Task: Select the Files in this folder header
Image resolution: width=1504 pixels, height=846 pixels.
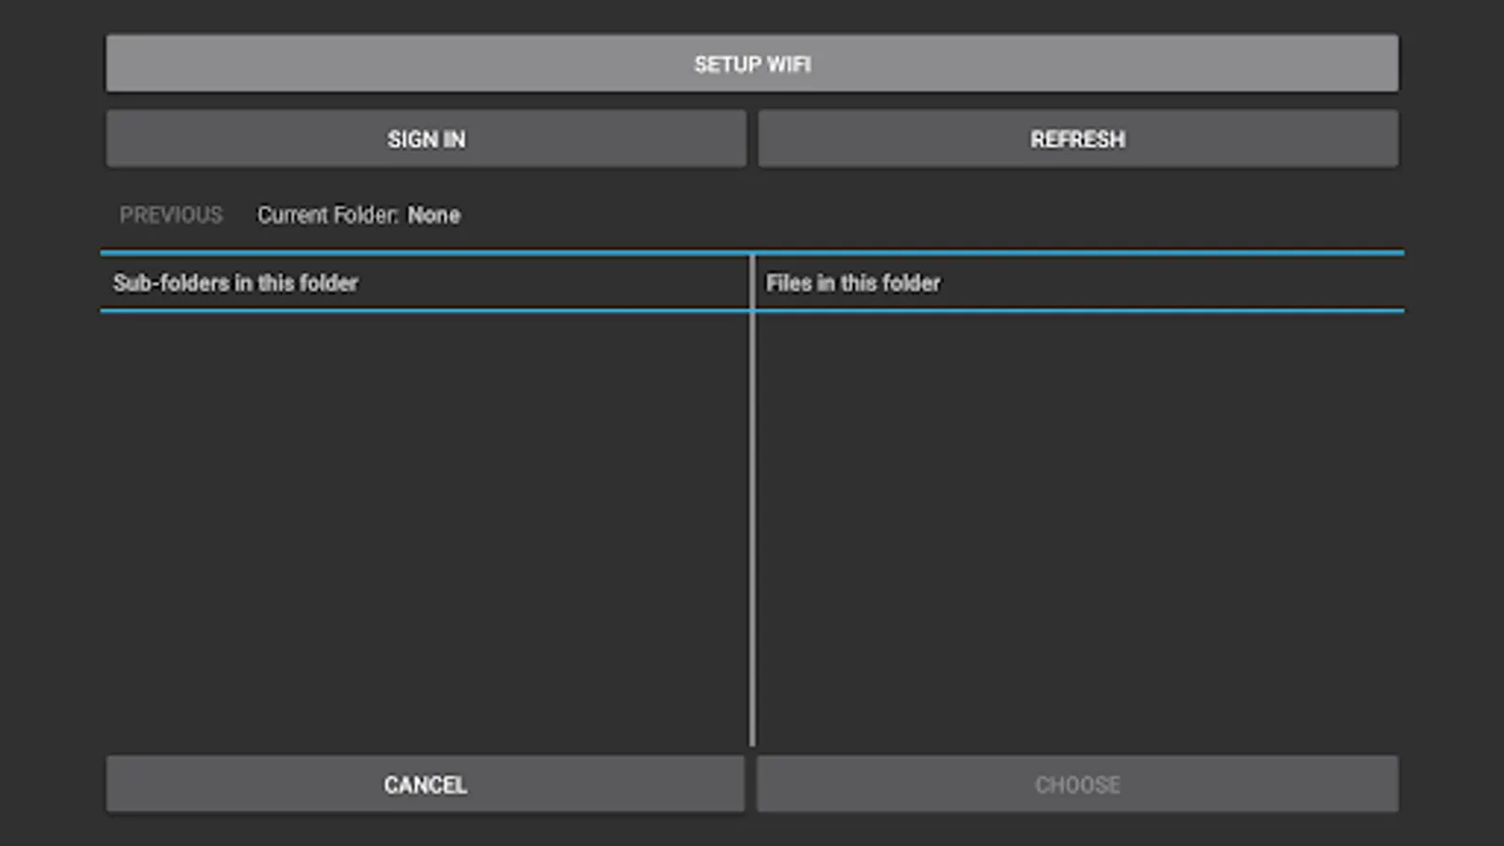Action: (x=853, y=282)
